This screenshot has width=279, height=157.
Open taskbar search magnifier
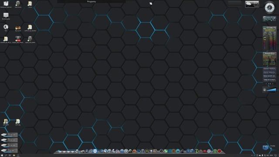click(6, 155)
